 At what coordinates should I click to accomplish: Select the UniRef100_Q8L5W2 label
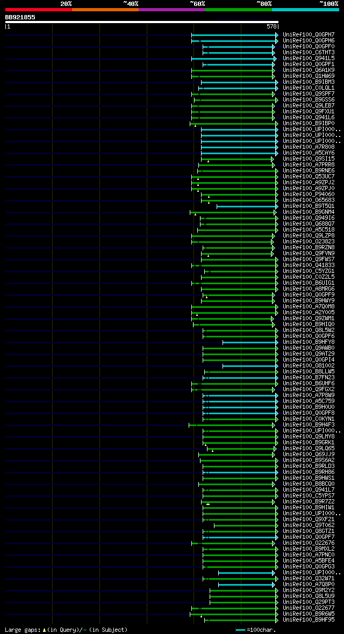(x=309, y=330)
